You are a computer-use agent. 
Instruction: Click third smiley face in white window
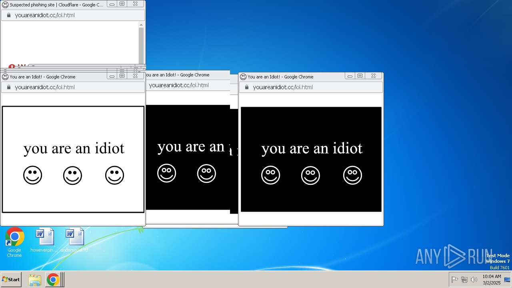114,175
